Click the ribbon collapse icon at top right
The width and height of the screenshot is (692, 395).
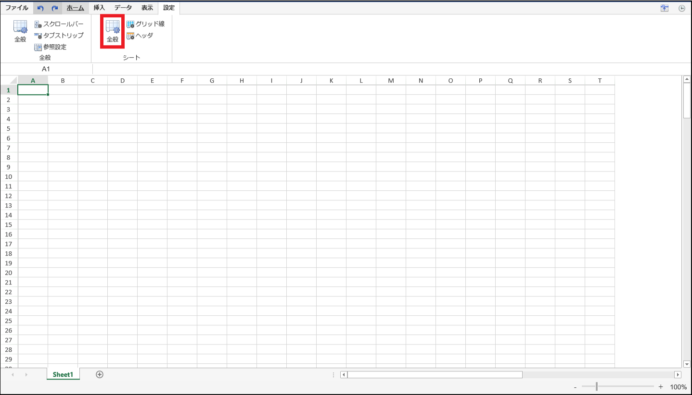pyautogui.click(x=665, y=8)
